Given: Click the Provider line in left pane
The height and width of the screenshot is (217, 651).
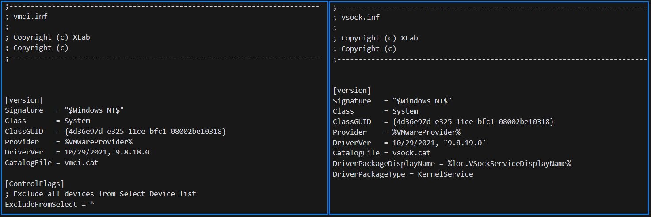Looking at the screenshot, I should (69, 142).
